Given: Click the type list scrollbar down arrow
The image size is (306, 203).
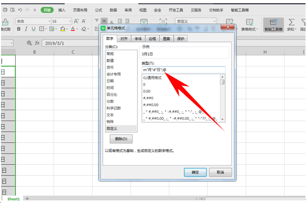Looking at the screenshot, I should point(222,119).
